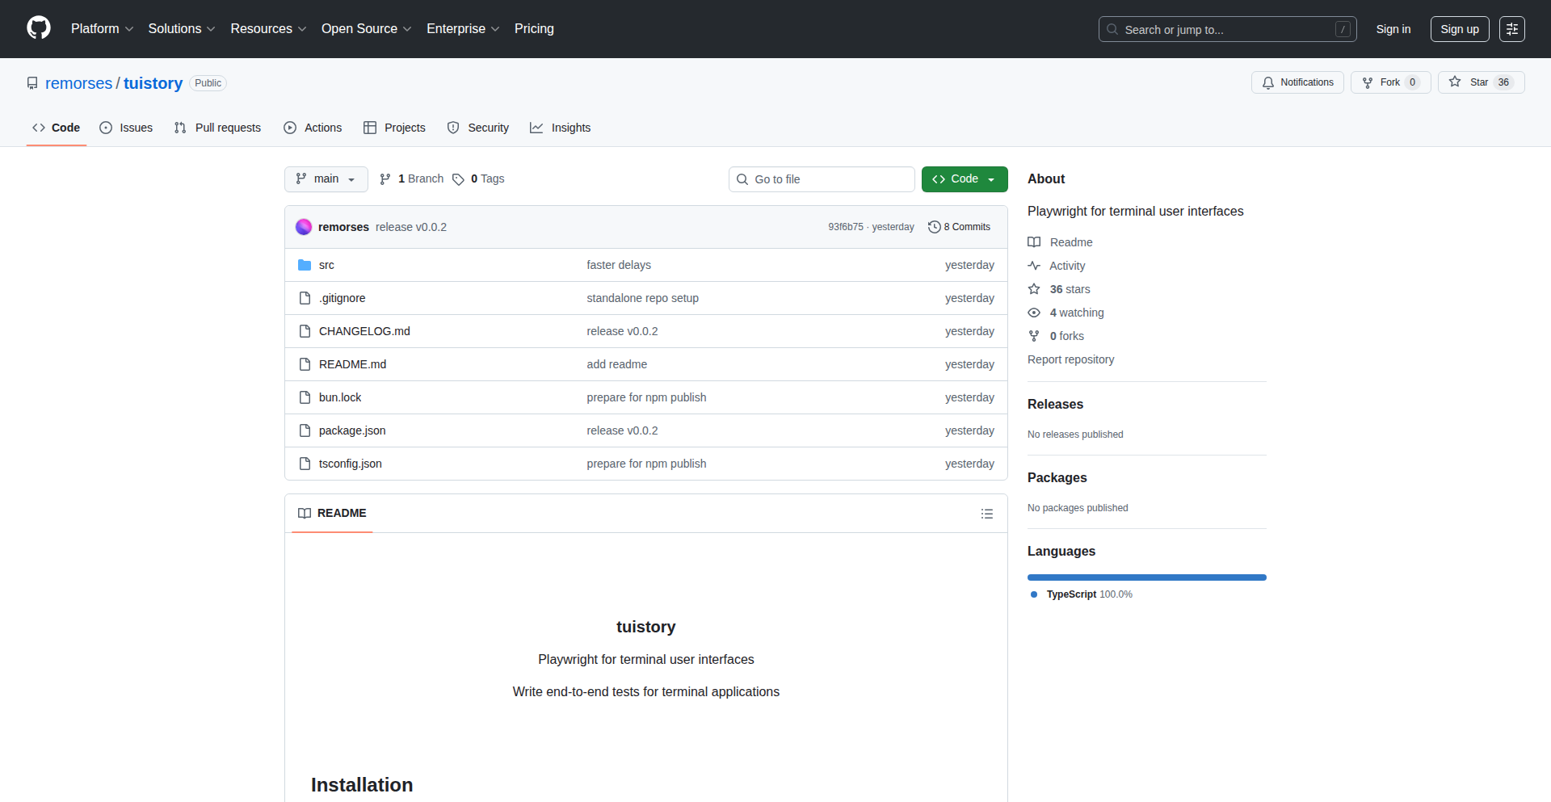Expand the Solutions menu
The width and height of the screenshot is (1551, 802).
tap(182, 29)
